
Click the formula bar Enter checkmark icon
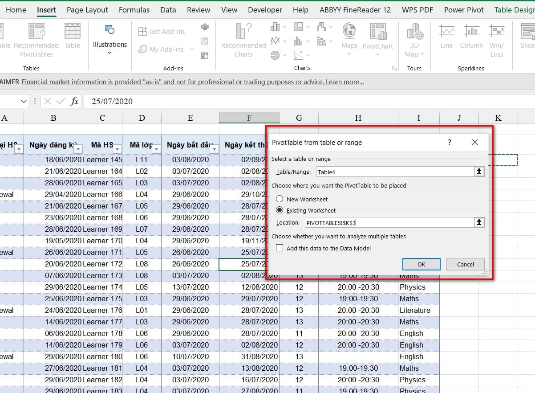click(61, 101)
